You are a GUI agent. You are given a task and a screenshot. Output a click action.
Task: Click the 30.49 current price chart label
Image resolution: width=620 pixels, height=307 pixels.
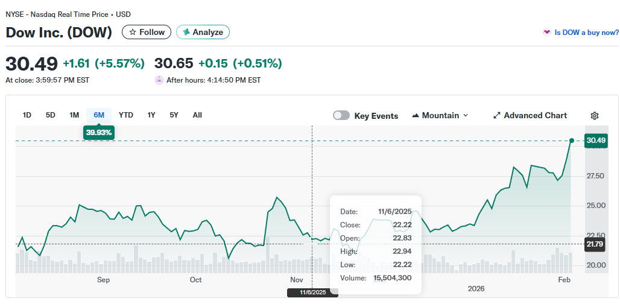[595, 141]
